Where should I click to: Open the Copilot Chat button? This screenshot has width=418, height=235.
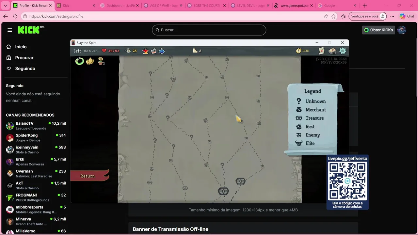[x=407, y=16]
